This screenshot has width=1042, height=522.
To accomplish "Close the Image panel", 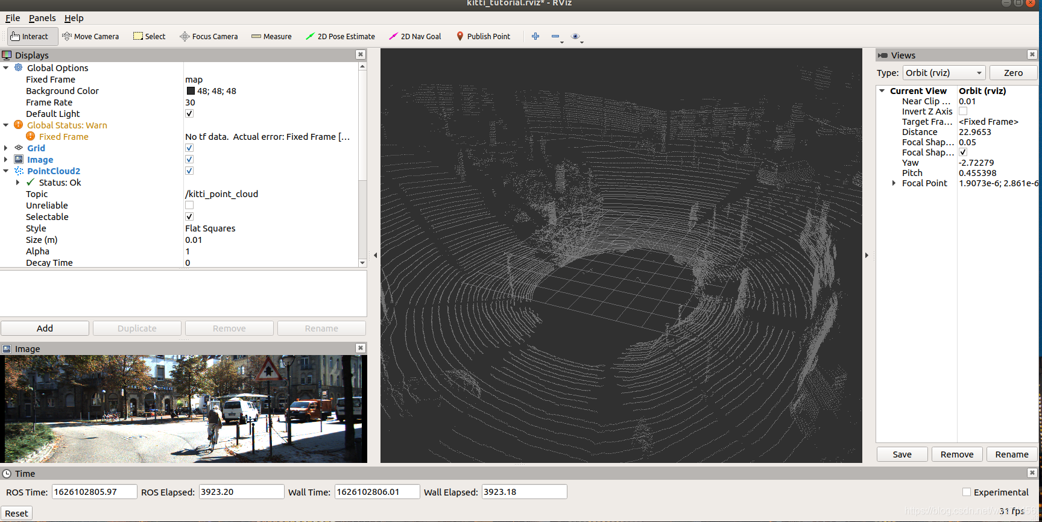I will pos(361,348).
